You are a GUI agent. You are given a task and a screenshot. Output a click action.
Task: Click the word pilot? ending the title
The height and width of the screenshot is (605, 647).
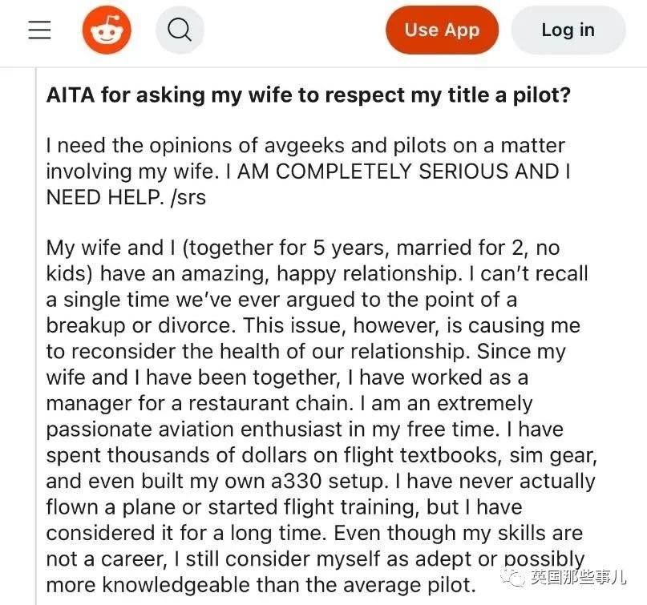click(542, 95)
